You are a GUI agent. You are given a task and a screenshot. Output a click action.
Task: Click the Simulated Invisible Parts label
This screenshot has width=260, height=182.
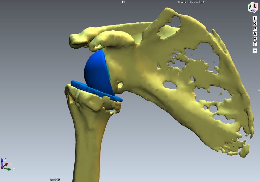pyautogui.click(x=192, y=2)
